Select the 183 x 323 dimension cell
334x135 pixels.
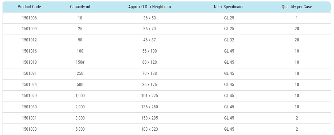point(150,129)
